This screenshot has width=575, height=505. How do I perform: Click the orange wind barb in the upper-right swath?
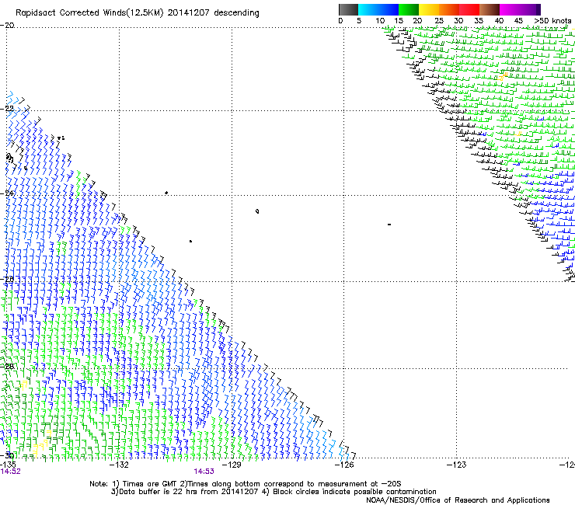[x=504, y=76]
